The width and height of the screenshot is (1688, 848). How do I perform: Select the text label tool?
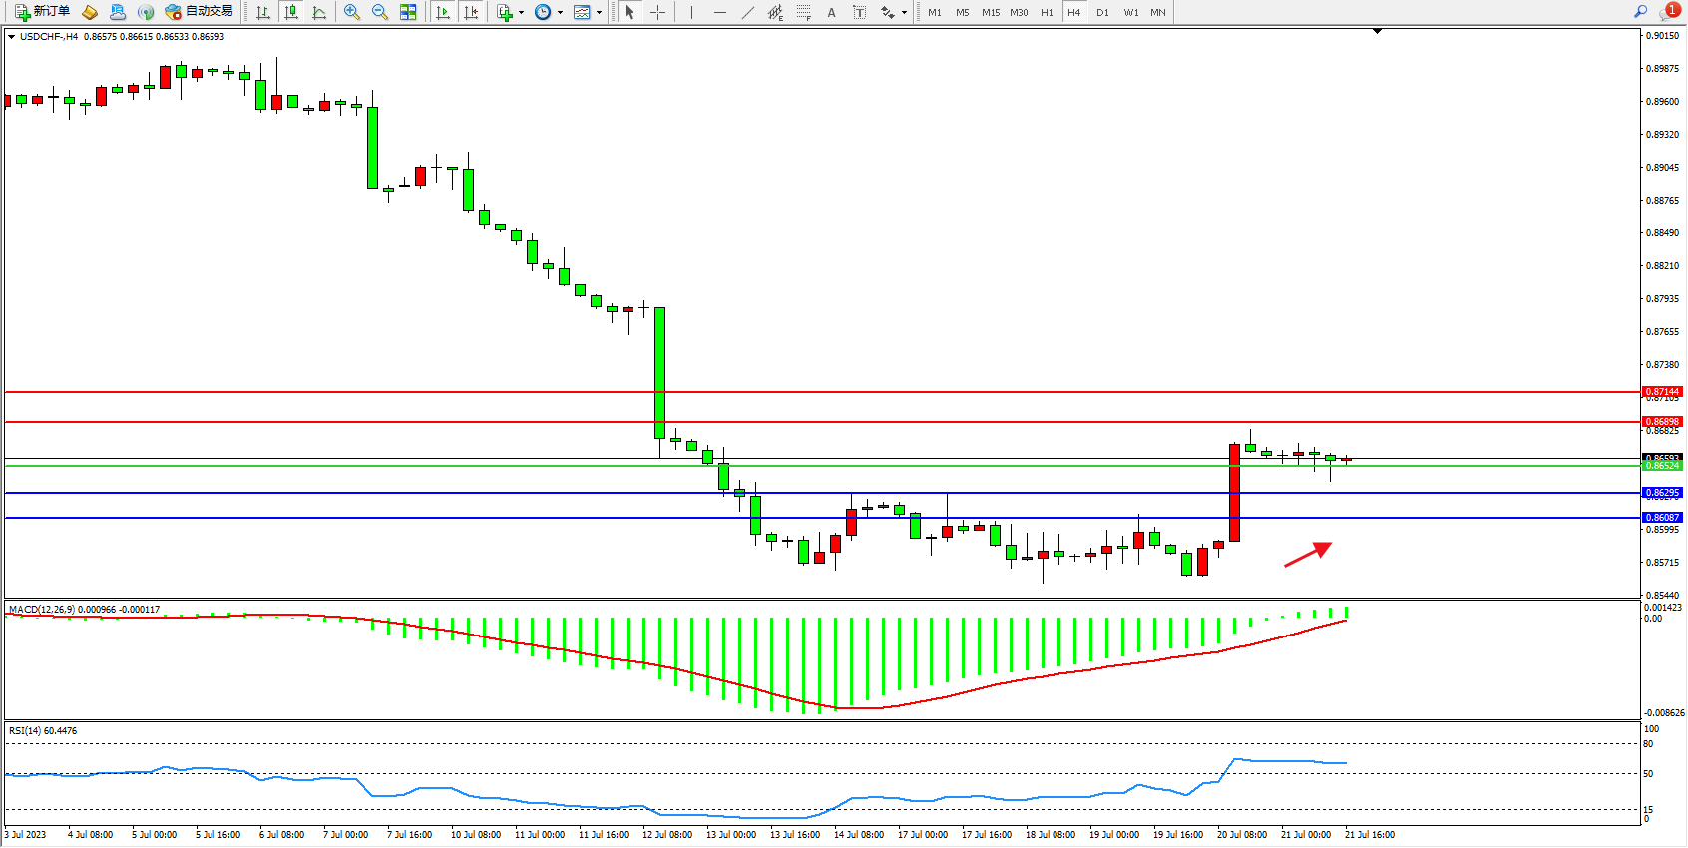[x=859, y=12]
